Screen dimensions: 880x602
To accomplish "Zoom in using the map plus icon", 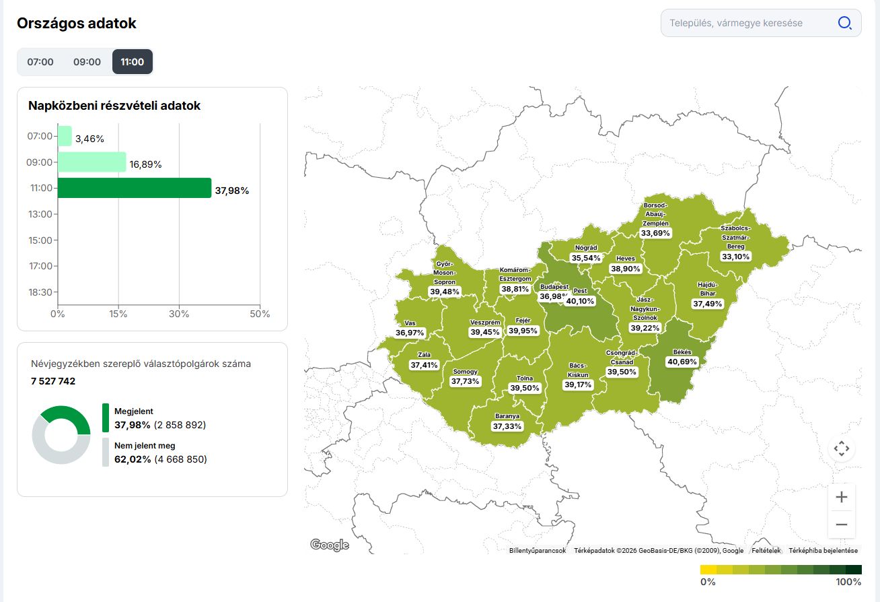I will click(x=842, y=496).
